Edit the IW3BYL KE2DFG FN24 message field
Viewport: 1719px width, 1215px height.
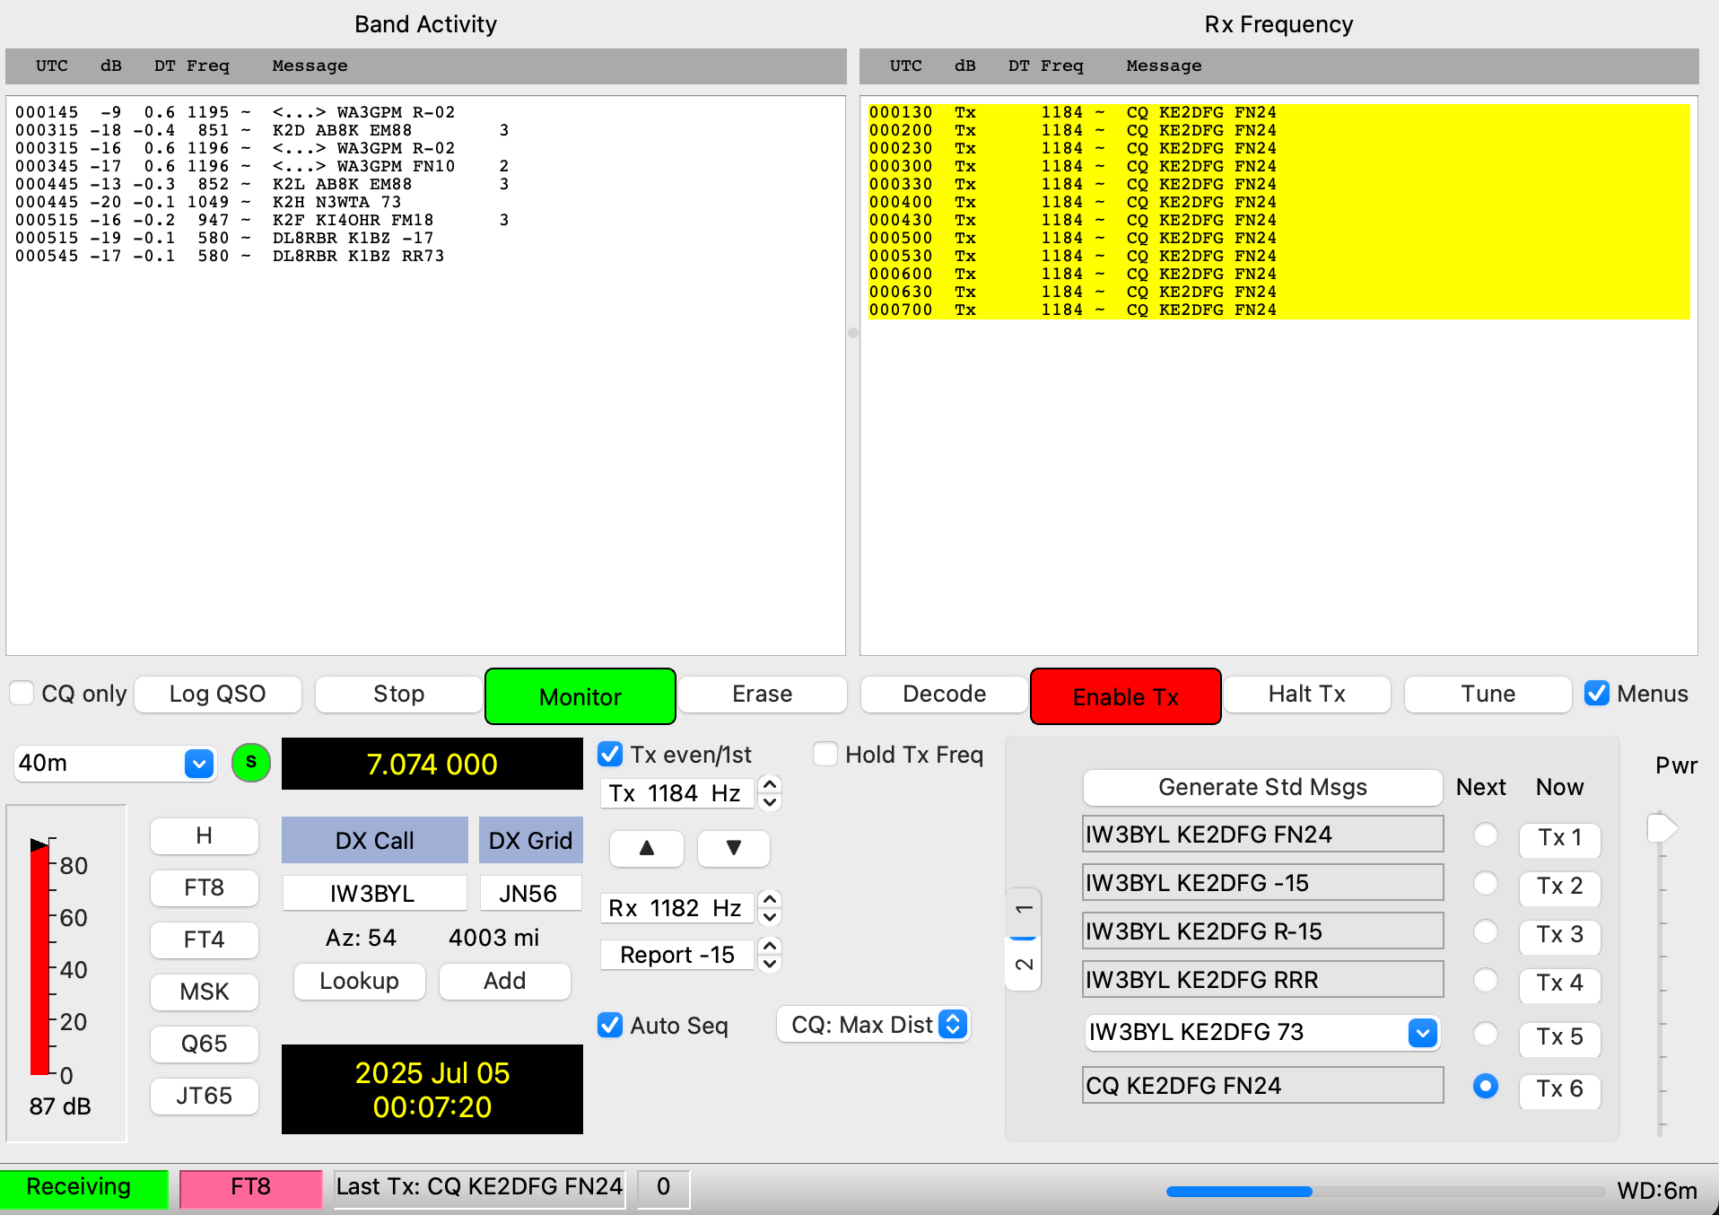[1263, 835]
